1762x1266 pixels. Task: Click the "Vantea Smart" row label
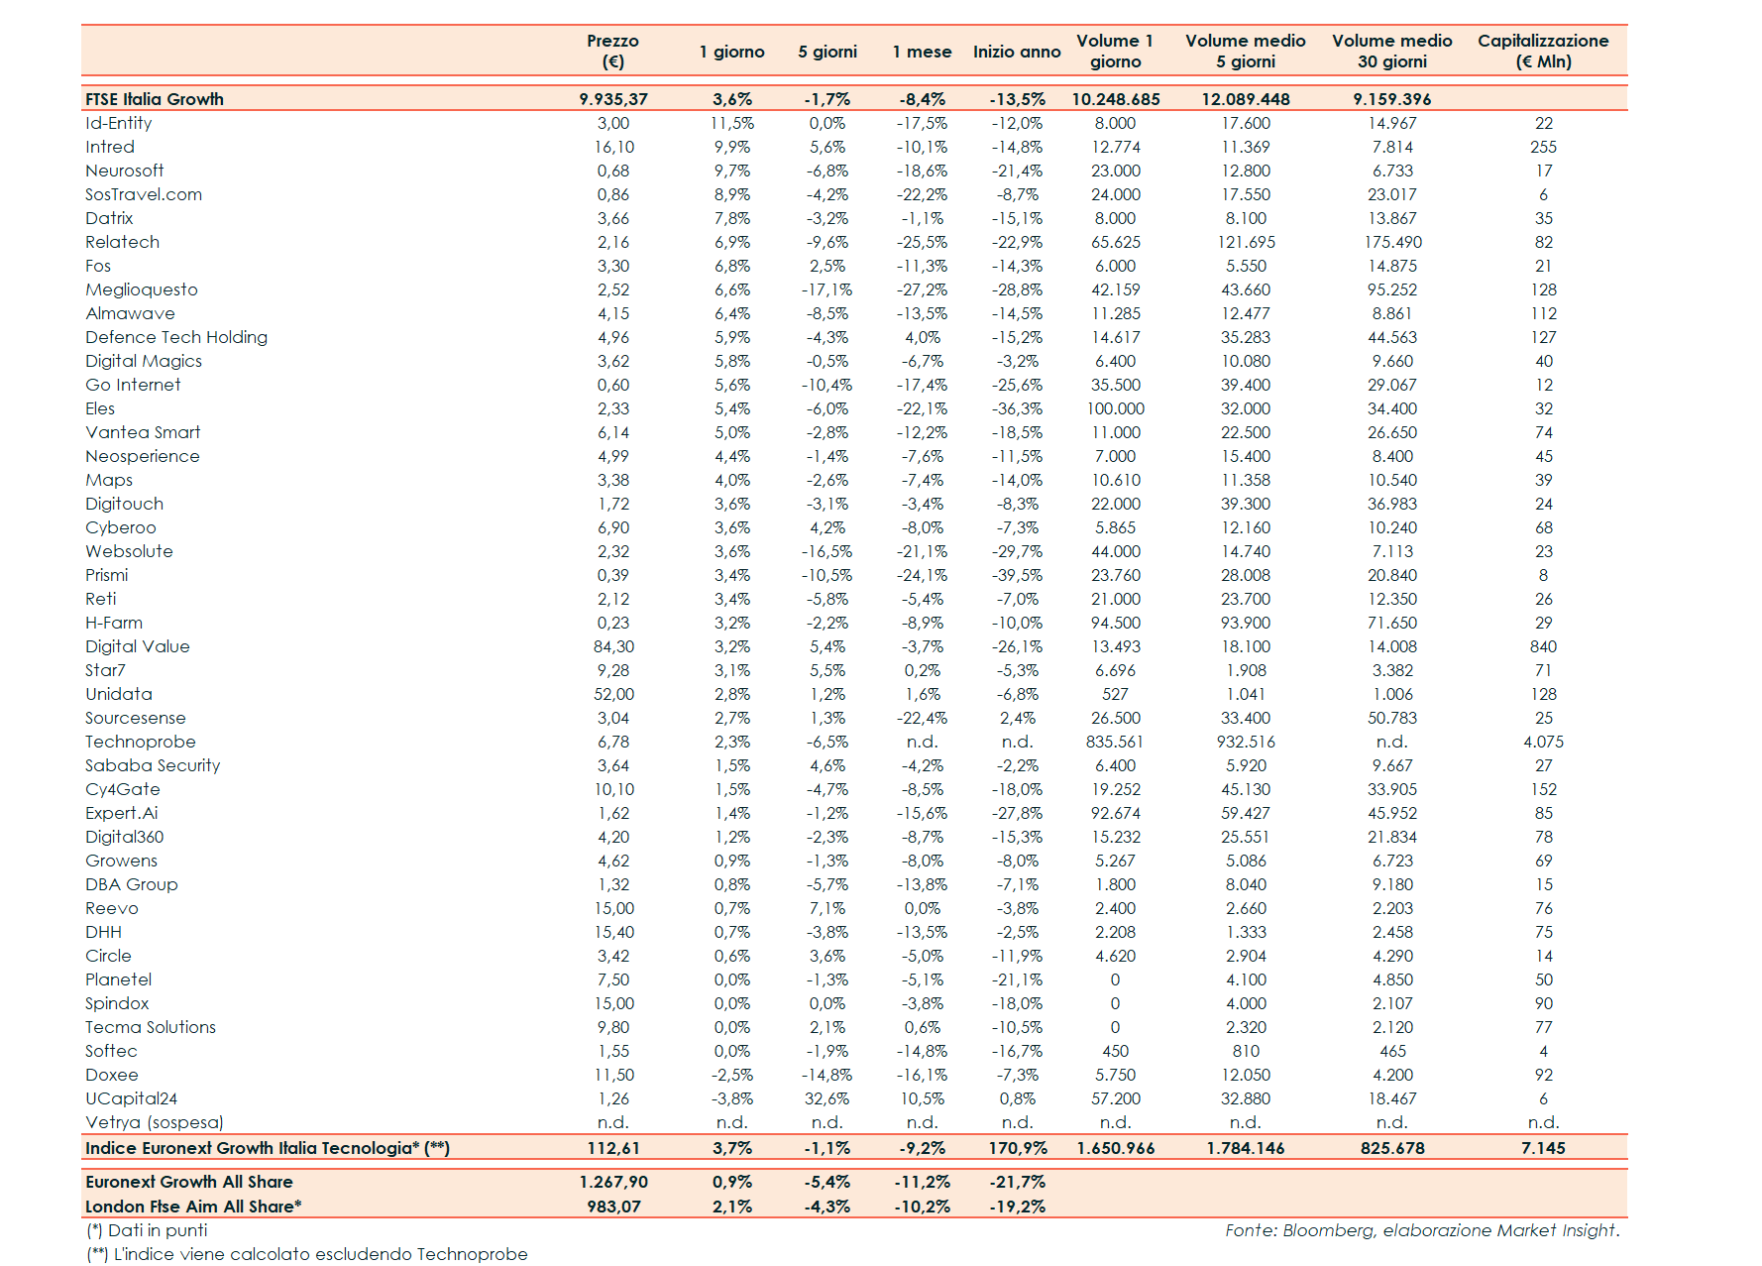coord(143,432)
